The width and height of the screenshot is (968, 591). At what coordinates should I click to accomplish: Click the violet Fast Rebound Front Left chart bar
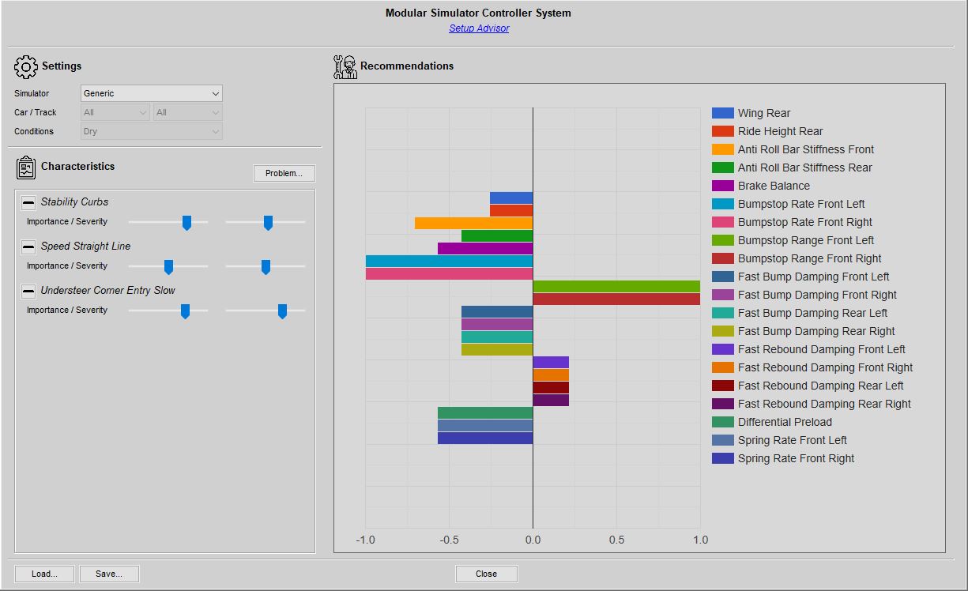click(x=551, y=362)
